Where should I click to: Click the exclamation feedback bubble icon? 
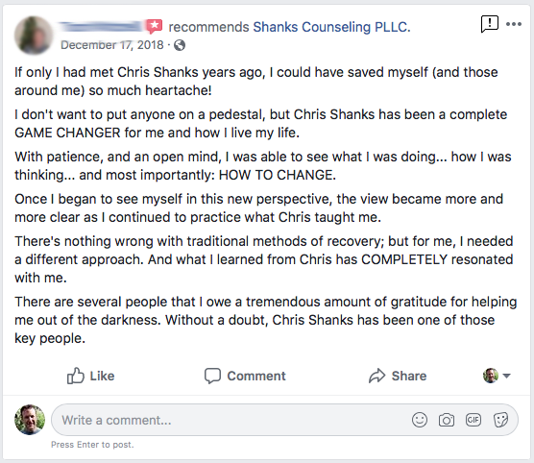pyautogui.click(x=490, y=24)
